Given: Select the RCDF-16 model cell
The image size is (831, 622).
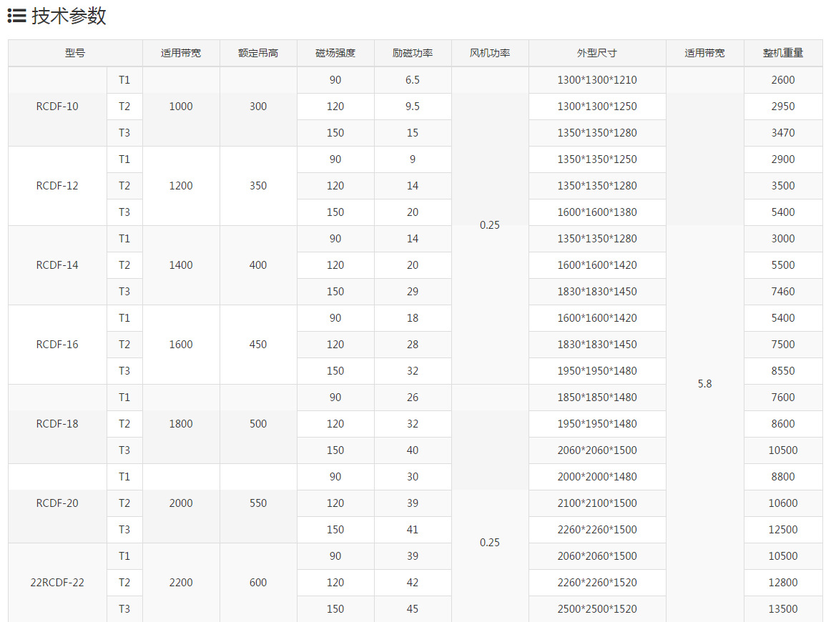Looking at the screenshot, I should point(57,345).
